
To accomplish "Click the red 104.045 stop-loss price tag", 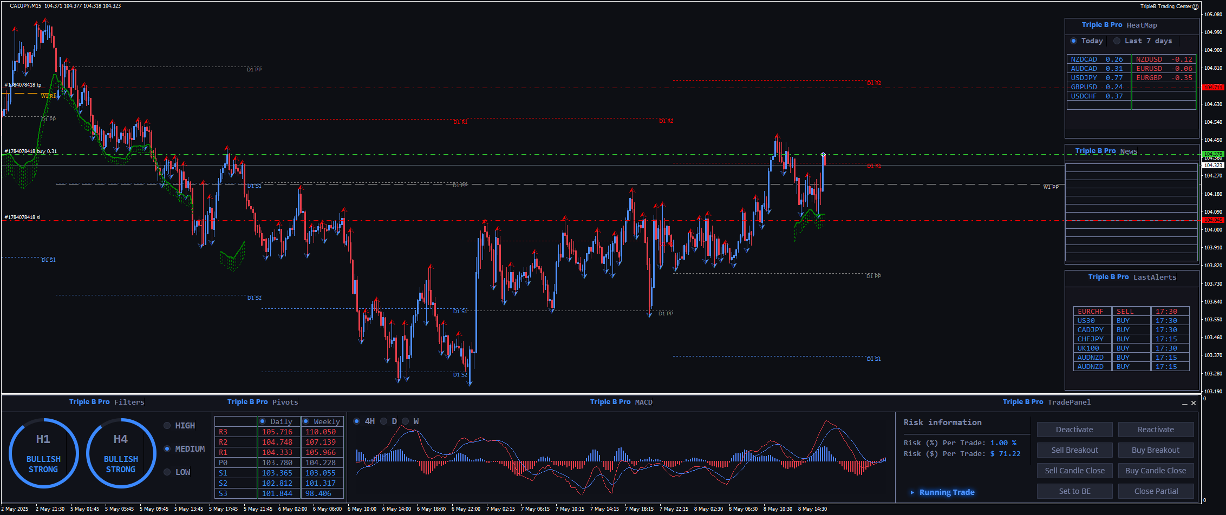I will pyautogui.click(x=1212, y=220).
